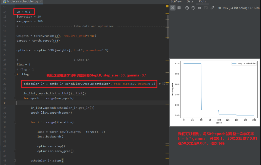Click the 'momentum=0.9' parameter

pos(96,50)
